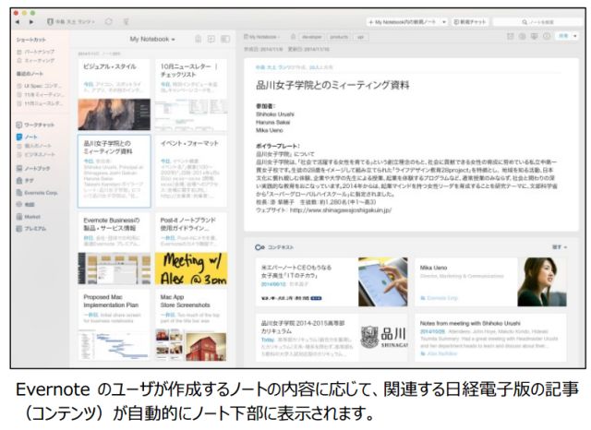Click the context section Evernote logo icon
This screenshot has height=430, width=591.
click(x=259, y=247)
